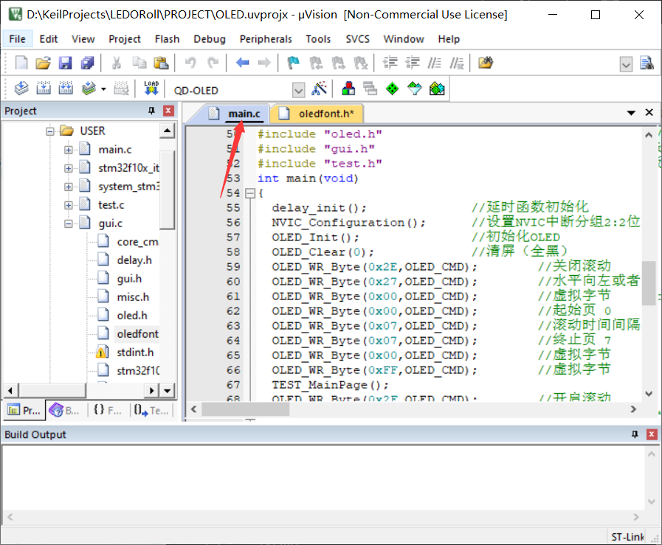Click the Indent selection icon
Viewport: 662px width, 545px height.
pyautogui.click(x=390, y=63)
